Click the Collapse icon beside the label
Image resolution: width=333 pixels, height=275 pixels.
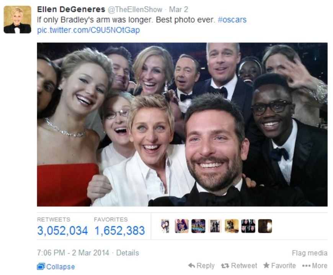point(41,267)
